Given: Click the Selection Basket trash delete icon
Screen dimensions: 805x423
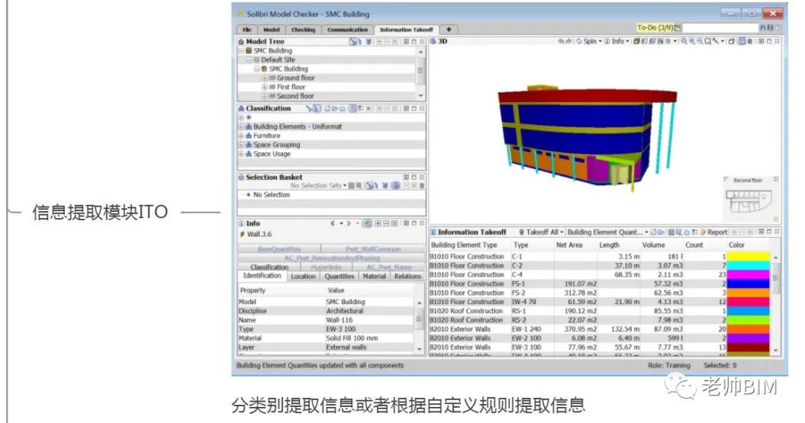Looking at the screenshot, I should [421, 186].
